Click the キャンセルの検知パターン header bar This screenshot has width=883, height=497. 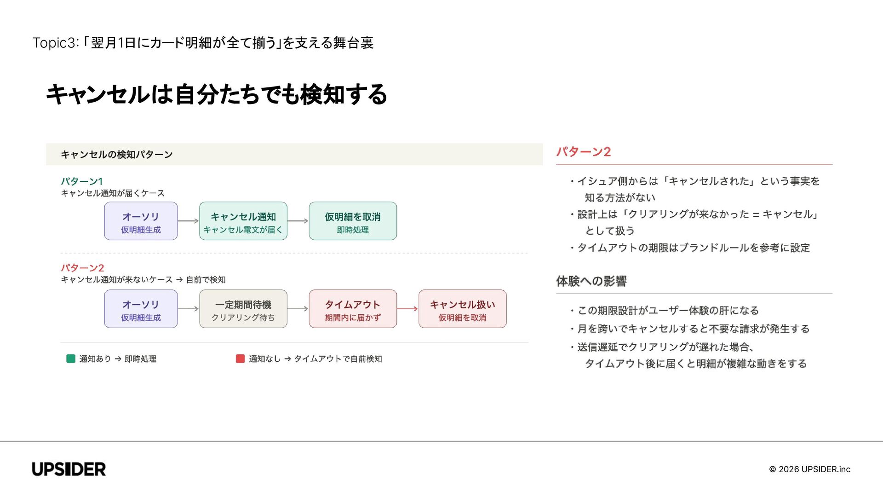[294, 154]
